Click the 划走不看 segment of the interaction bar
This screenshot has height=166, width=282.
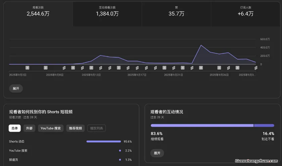point(264,125)
